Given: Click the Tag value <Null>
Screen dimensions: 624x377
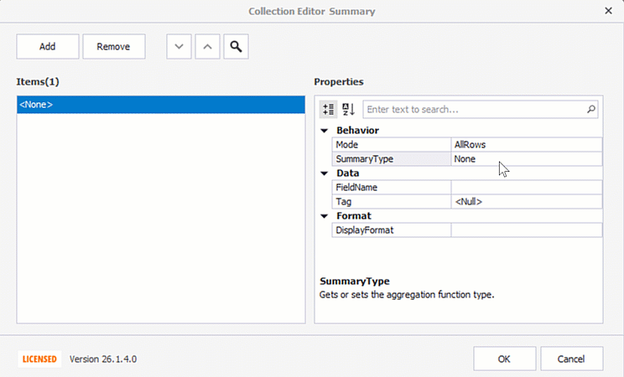Looking at the screenshot, I should click(527, 202).
